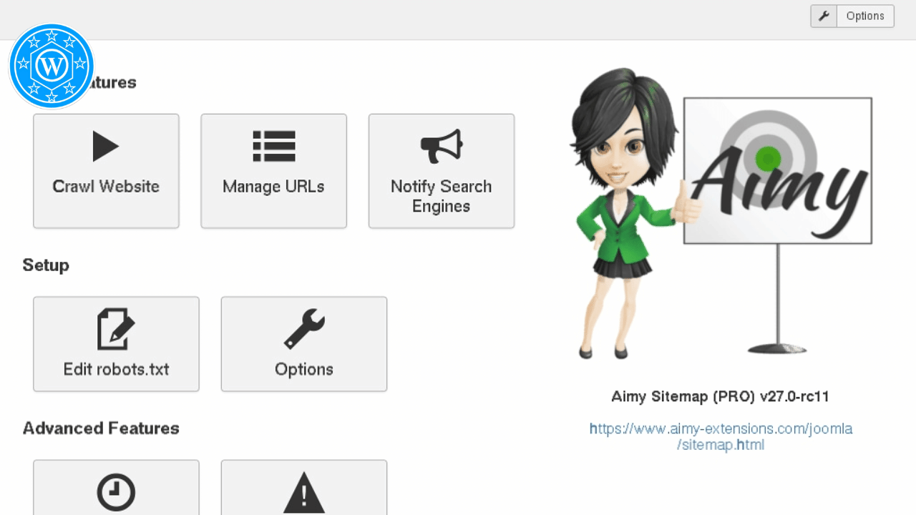Click the warning triangle icon tile

304,487
